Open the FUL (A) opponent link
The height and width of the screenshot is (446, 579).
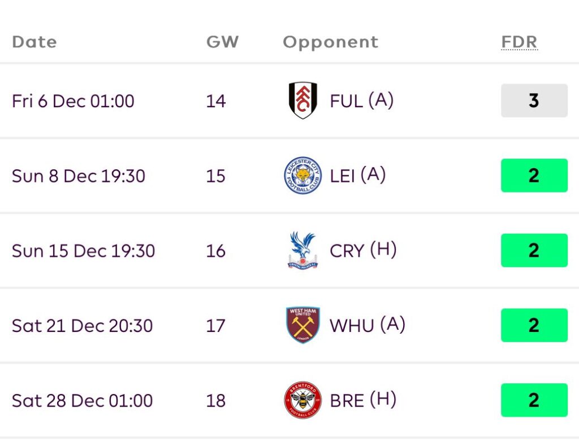361,101
